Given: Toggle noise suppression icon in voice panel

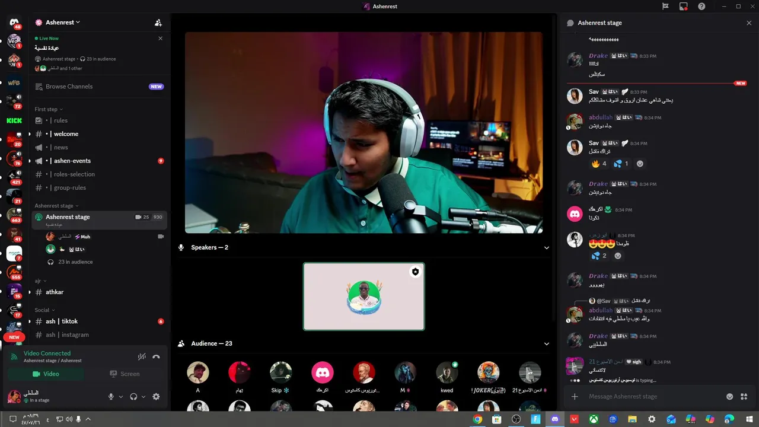Looking at the screenshot, I should [x=142, y=356].
